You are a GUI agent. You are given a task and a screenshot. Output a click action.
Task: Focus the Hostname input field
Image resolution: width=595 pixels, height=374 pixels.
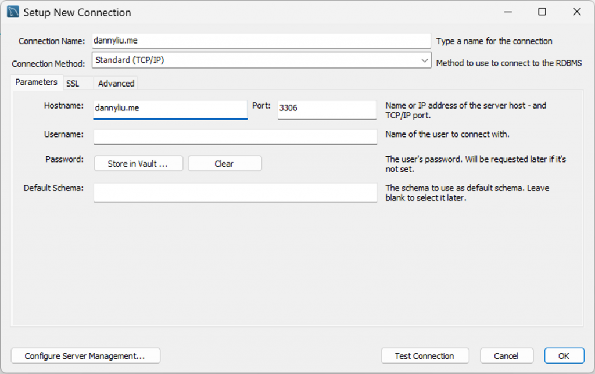pyautogui.click(x=170, y=109)
